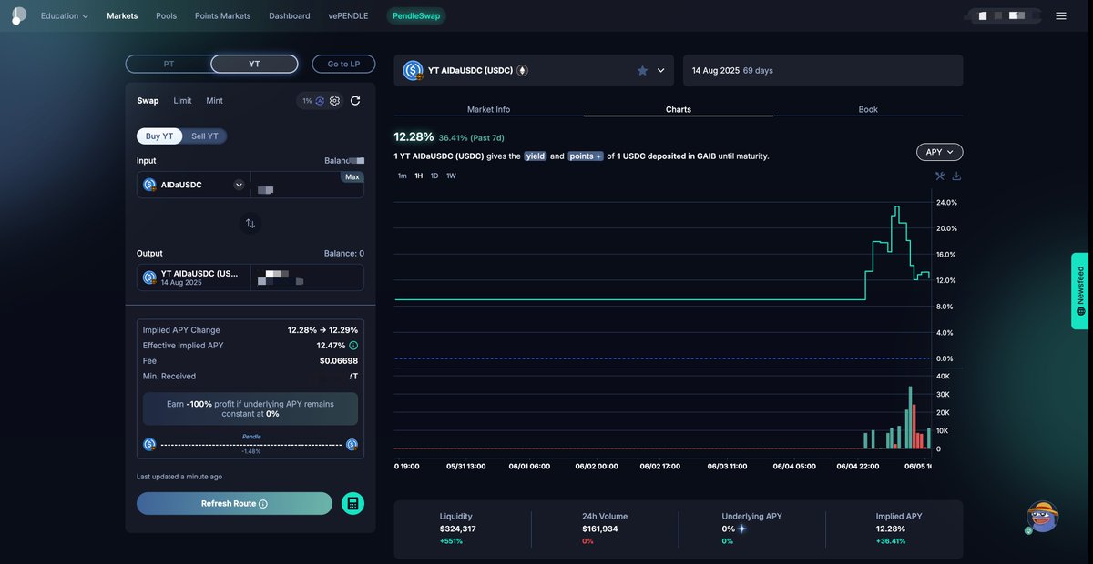Switch to Sell YT

point(205,136)
